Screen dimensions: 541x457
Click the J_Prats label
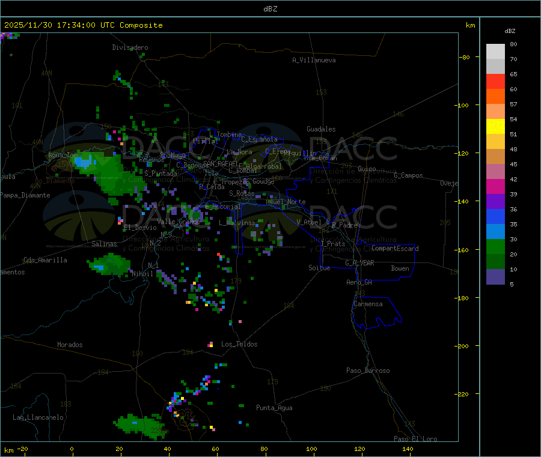(333, 244)
